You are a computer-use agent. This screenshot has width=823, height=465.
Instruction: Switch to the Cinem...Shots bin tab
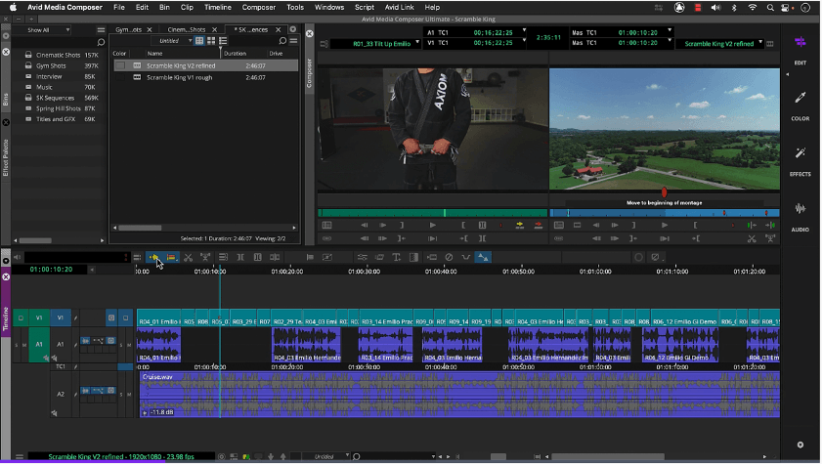(187, 30)
